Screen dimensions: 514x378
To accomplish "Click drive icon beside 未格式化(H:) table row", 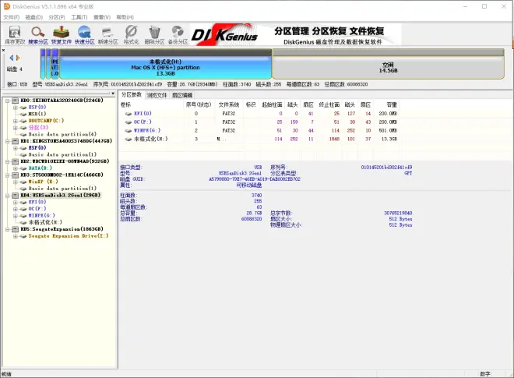I will [128, 140].
